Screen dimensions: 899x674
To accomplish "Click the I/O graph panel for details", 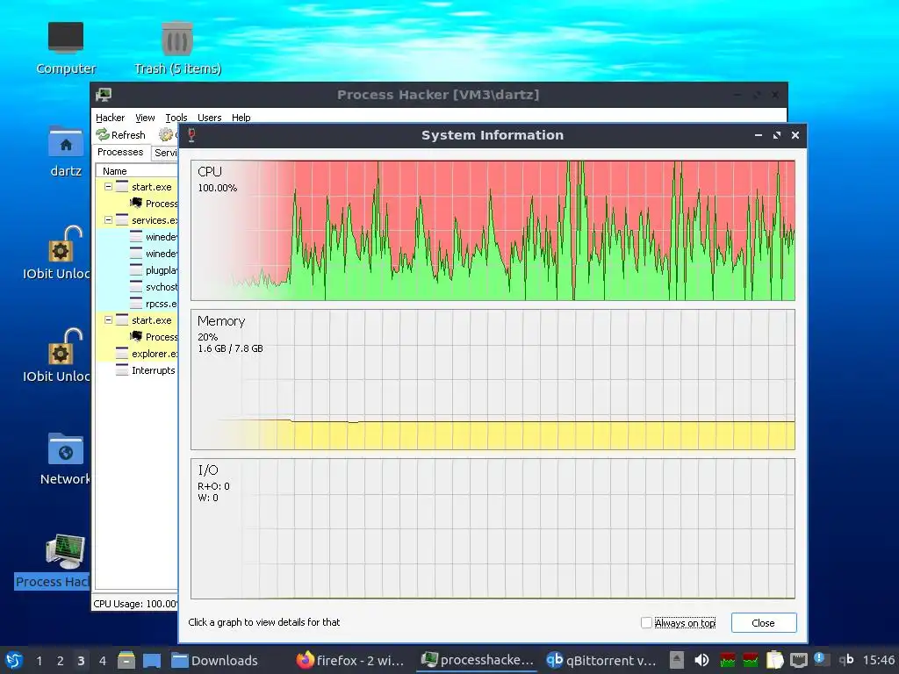I will [493, 528].
